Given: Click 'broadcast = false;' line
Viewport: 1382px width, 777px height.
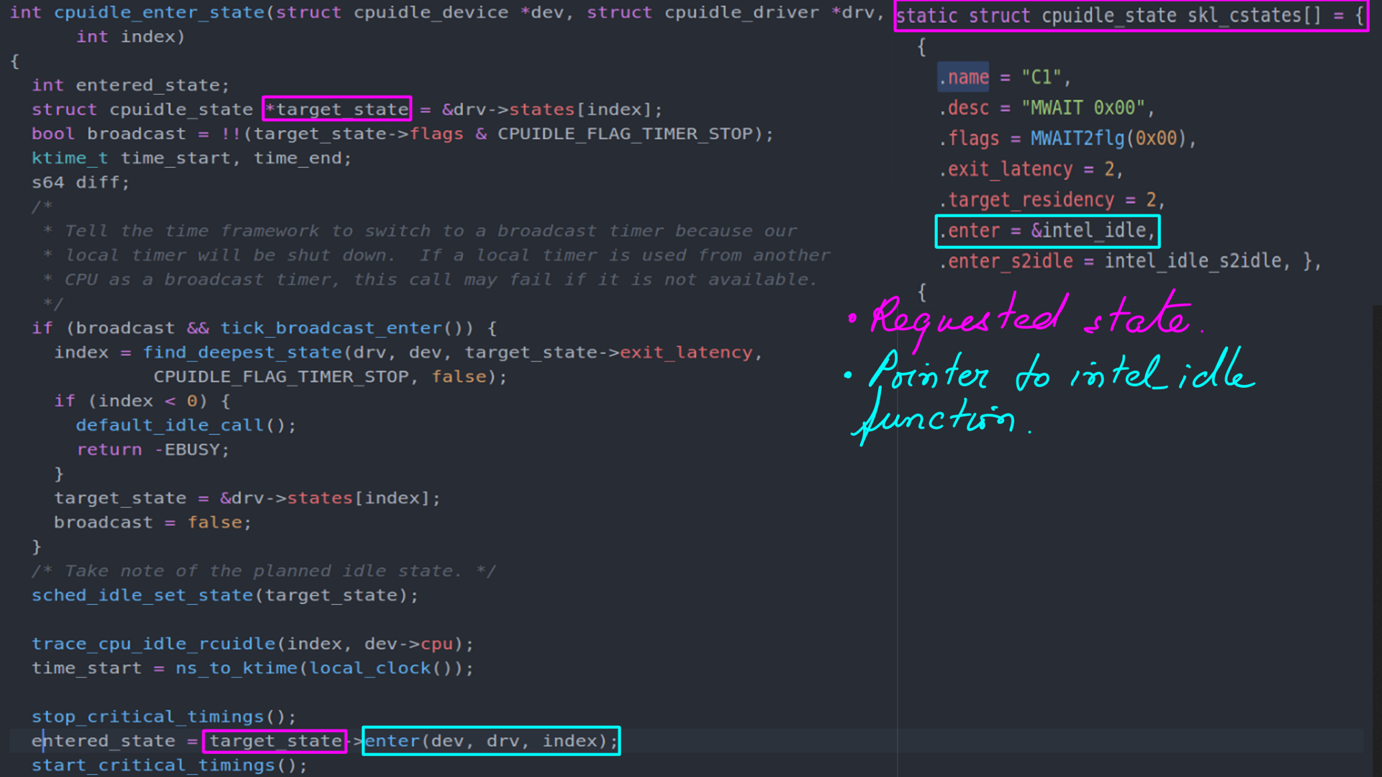Looking at the screenshot, I should pyautogui.click(x=153, y=522).
